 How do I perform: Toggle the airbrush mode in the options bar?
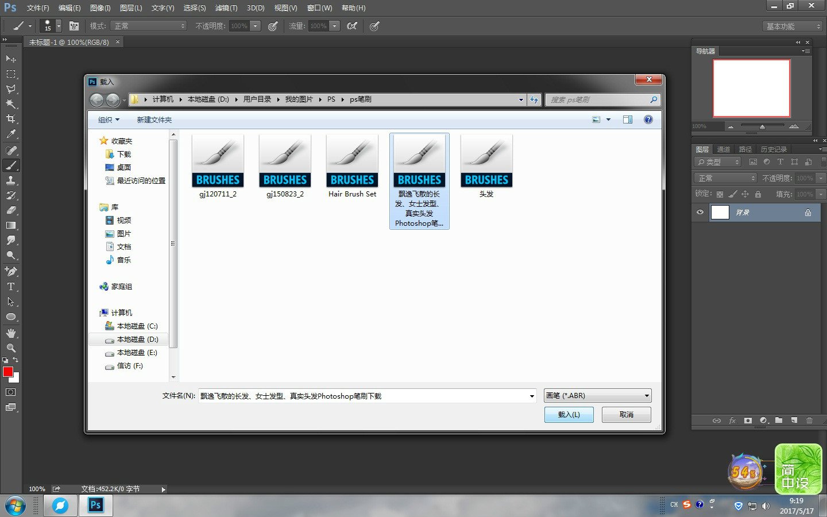(352, 26)
